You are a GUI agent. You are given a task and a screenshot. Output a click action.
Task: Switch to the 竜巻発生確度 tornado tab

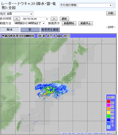point(50,30)
